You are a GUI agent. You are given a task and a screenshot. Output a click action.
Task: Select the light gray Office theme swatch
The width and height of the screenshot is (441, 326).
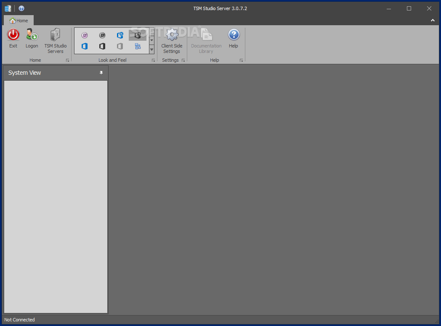coord(120,46)
